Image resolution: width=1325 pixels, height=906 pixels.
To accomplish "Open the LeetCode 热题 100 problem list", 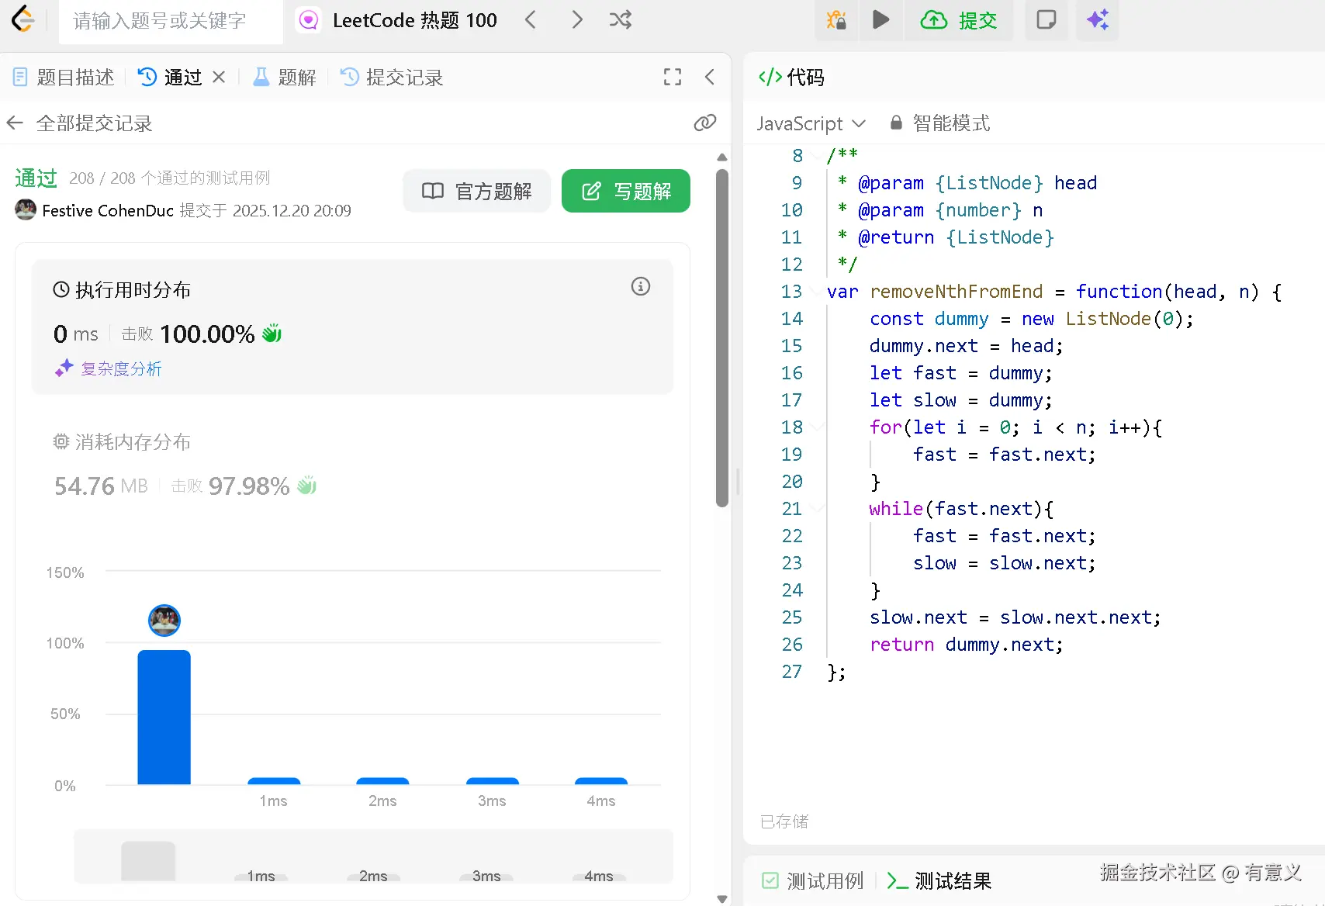I will pos(398,20).
